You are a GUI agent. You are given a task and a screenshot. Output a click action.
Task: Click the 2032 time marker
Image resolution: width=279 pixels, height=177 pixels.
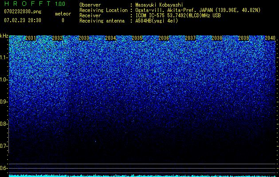57,38
